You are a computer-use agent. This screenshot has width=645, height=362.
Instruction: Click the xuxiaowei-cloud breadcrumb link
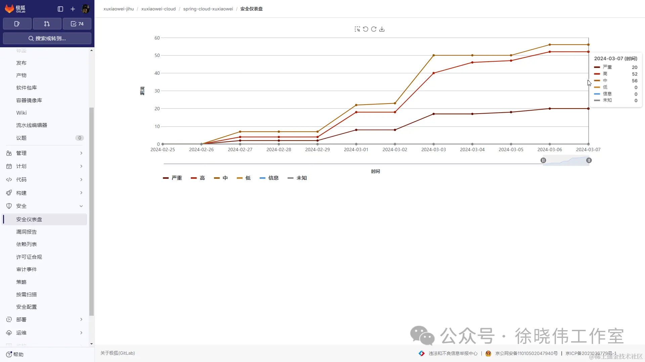pos(158,9)
